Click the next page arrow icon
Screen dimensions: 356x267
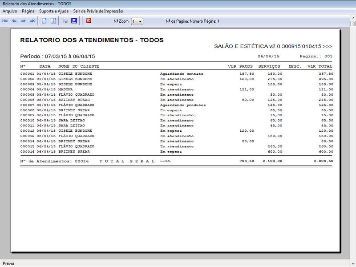(23, 21)
